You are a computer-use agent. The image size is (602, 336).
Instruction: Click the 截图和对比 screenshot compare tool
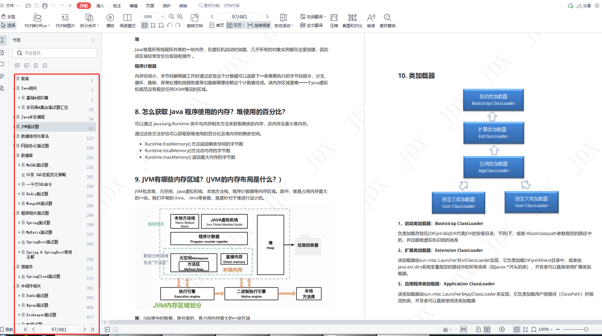pos(353,21)
